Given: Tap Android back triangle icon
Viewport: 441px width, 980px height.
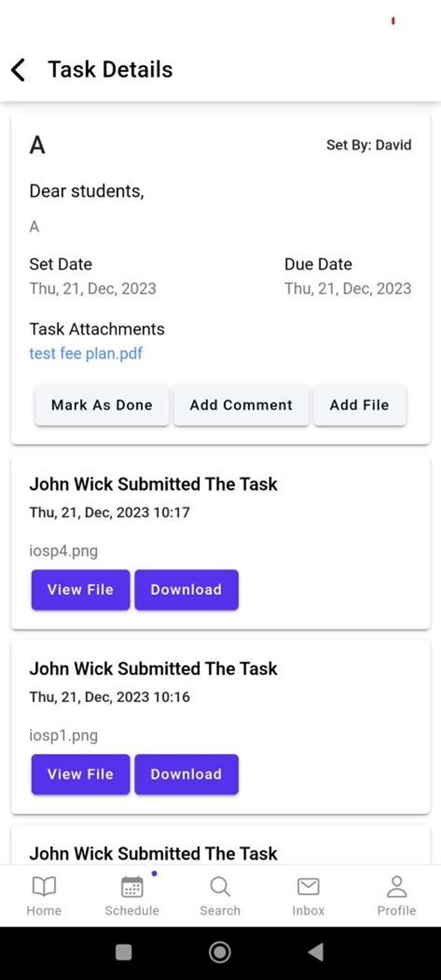Looking at the screenshot, I should tap(316, 952).
